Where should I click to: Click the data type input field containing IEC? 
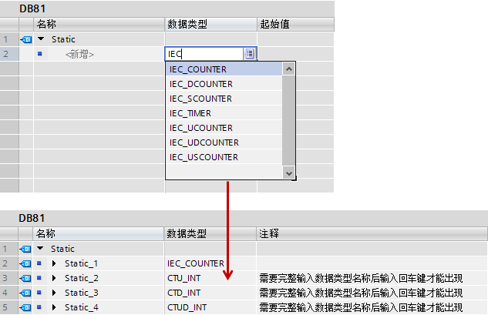click(x=204, y=54)
